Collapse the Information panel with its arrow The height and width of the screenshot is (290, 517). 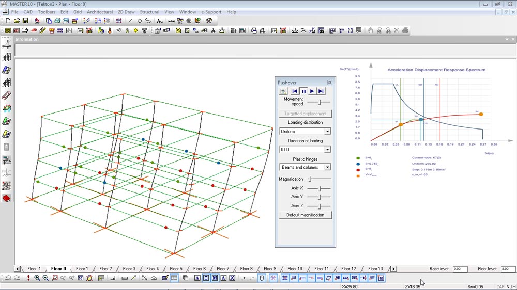tap(507, 39)
